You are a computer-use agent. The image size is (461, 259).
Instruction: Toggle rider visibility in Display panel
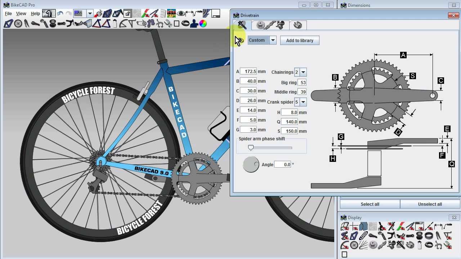pyautogui.click(x=344, y=236)
